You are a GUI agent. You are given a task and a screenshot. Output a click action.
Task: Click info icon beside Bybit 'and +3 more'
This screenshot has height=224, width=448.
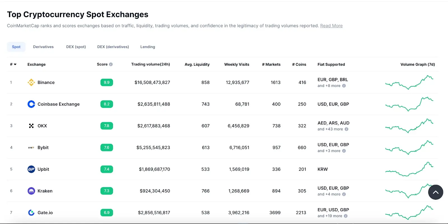(x=344, y=151)
